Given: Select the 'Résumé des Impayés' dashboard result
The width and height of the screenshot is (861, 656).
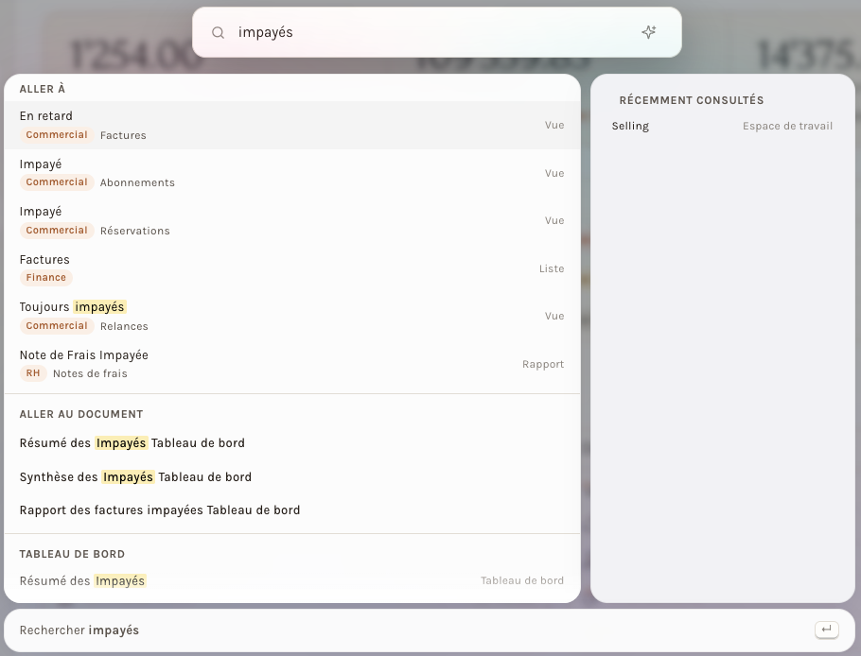Looking at the screenshot, I should (292, 581).
